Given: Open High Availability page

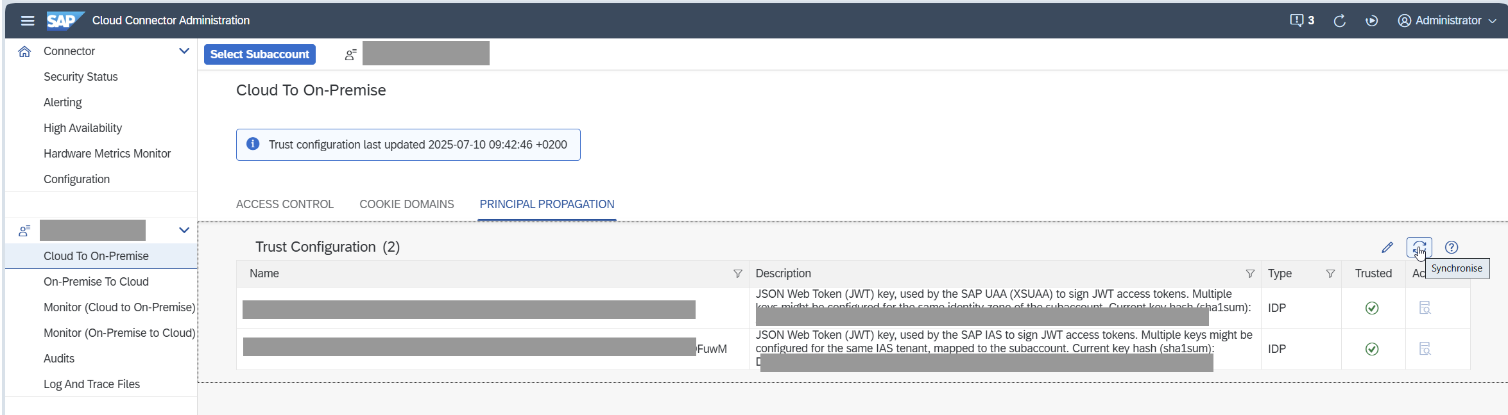Looking at the screenshot, I should tap(83, 128).
